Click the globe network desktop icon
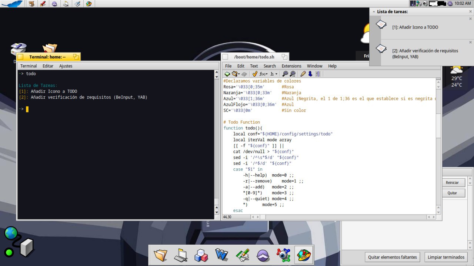Image resolution: width=474 pixels, height=266 pixels. (19, 242)
